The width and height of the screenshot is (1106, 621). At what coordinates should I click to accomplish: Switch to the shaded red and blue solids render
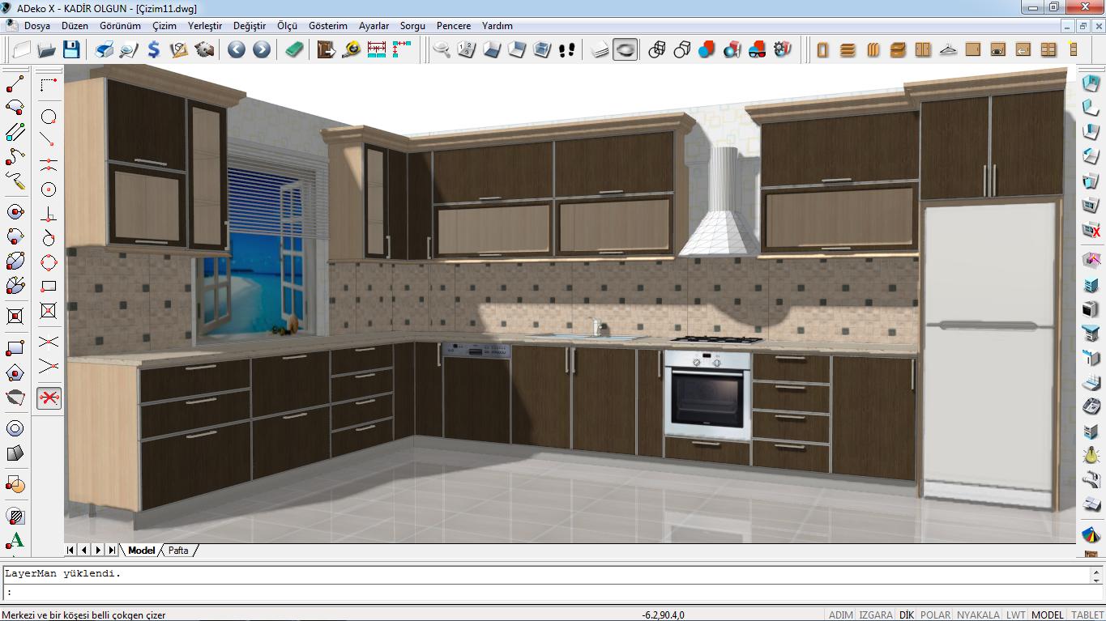(x=707, y=50)
